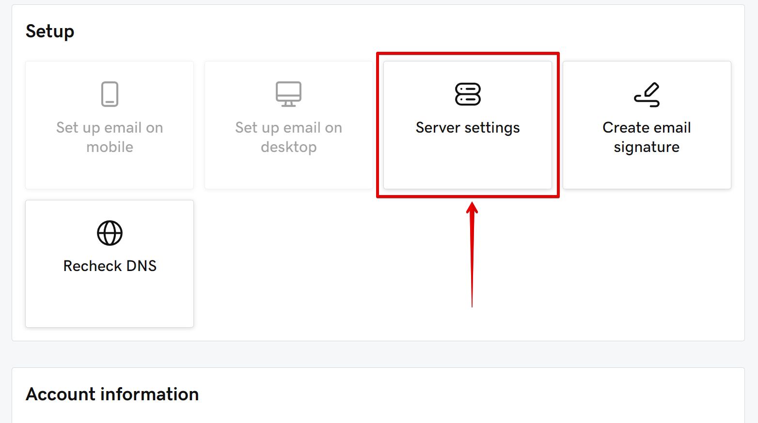Click the Setup section heading
The height and width of the screenshot is (423, 758).
click(x=50, y=31)
